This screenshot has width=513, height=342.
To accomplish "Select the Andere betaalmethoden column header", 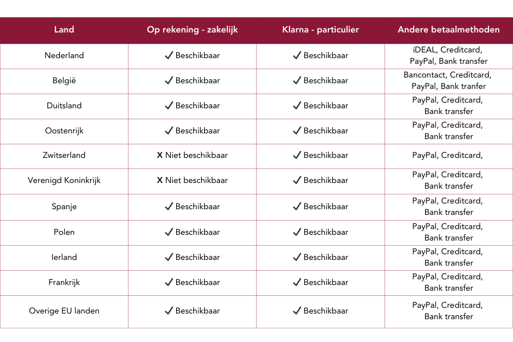I will click(449, 30).
